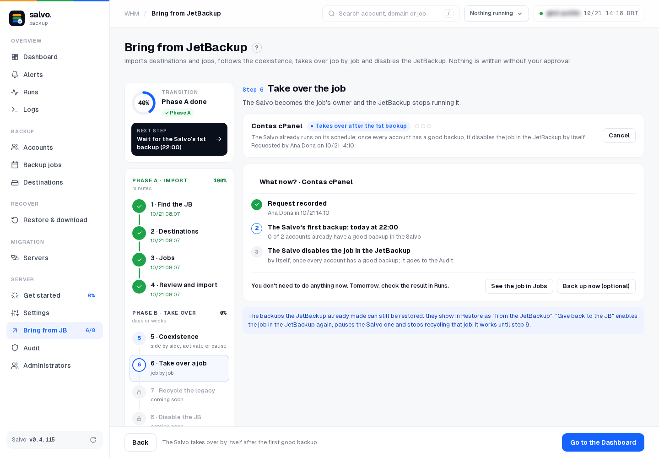Select step 2 Destinations in Phase A

point(179,235)
